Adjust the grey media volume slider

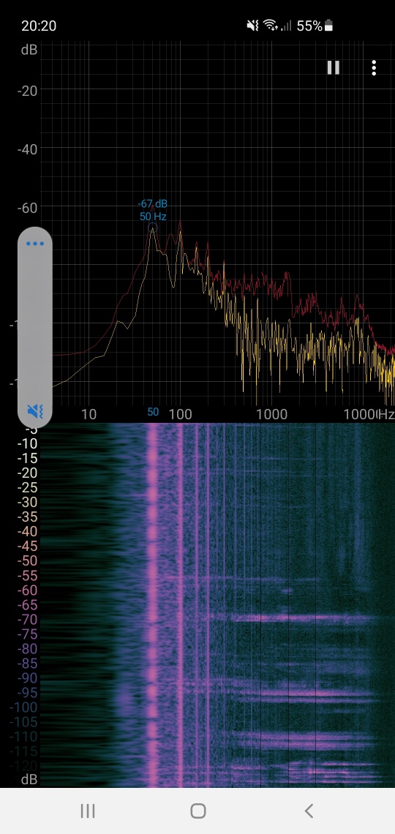pos(35,327)
